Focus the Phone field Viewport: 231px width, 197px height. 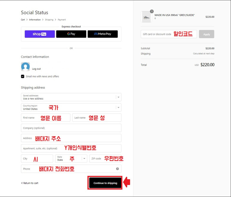tap(71, 169)
